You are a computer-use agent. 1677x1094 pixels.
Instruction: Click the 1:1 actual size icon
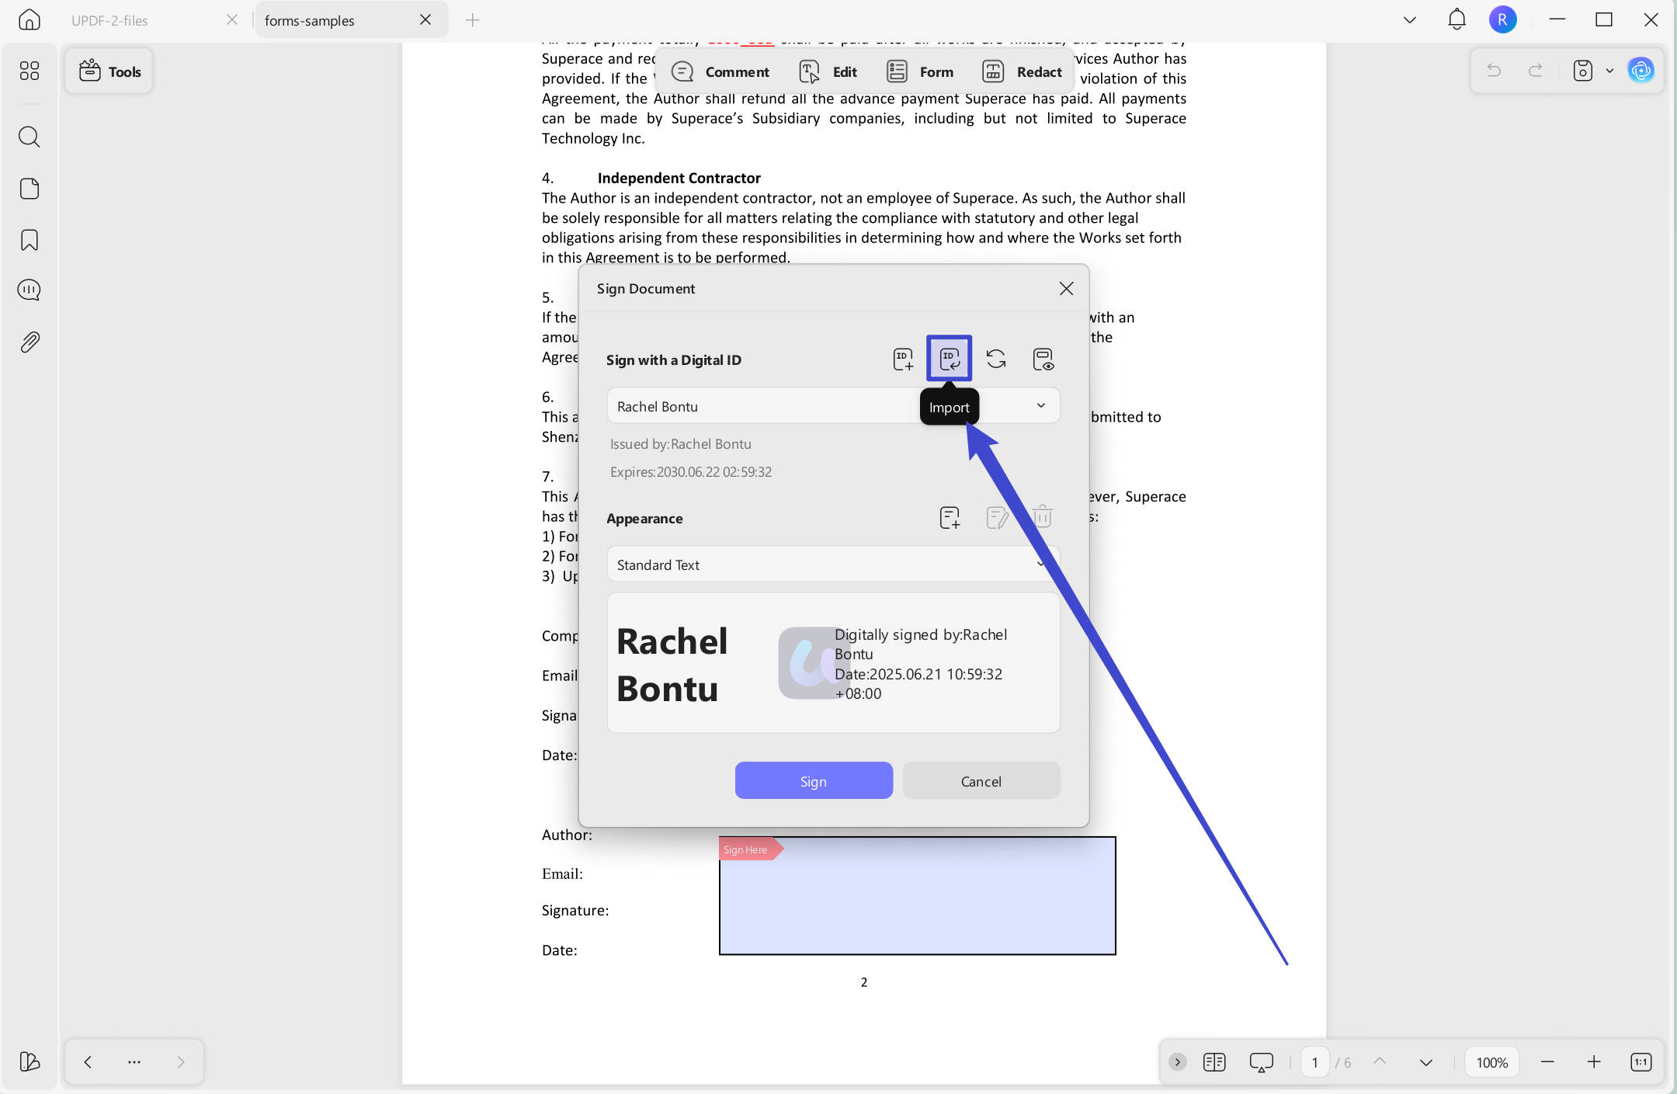(x=1641, y=1061)
